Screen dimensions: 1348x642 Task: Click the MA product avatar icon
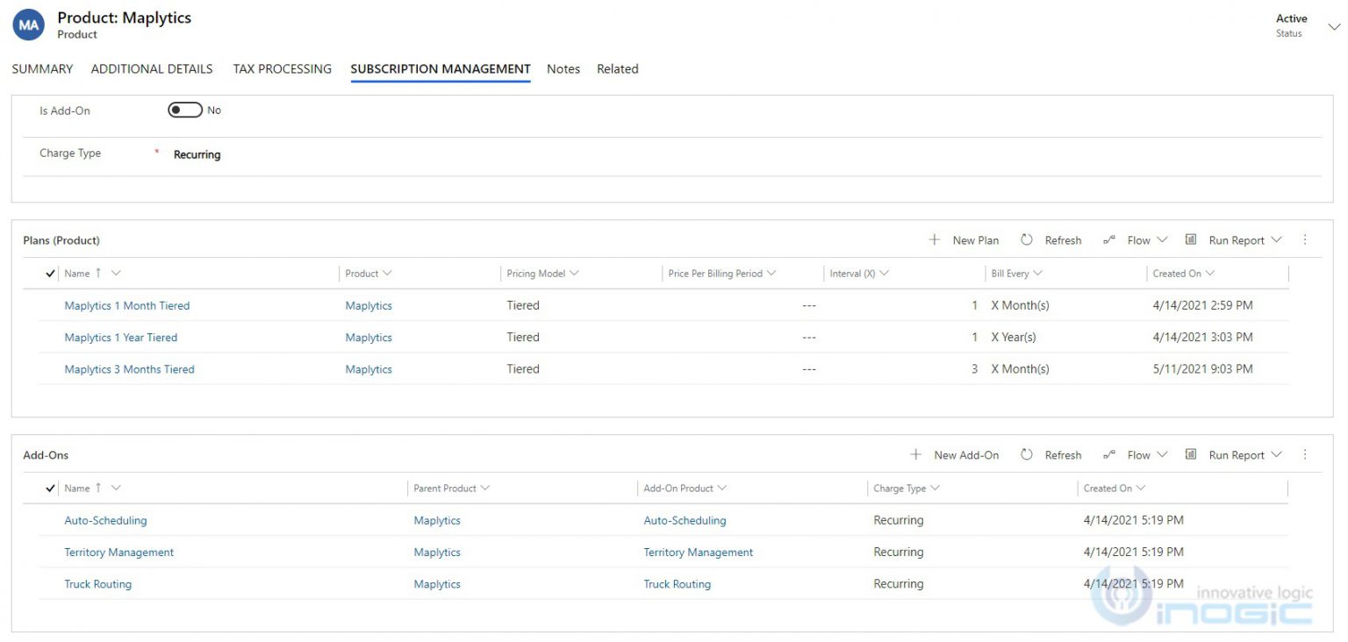(x=27, y=25)
